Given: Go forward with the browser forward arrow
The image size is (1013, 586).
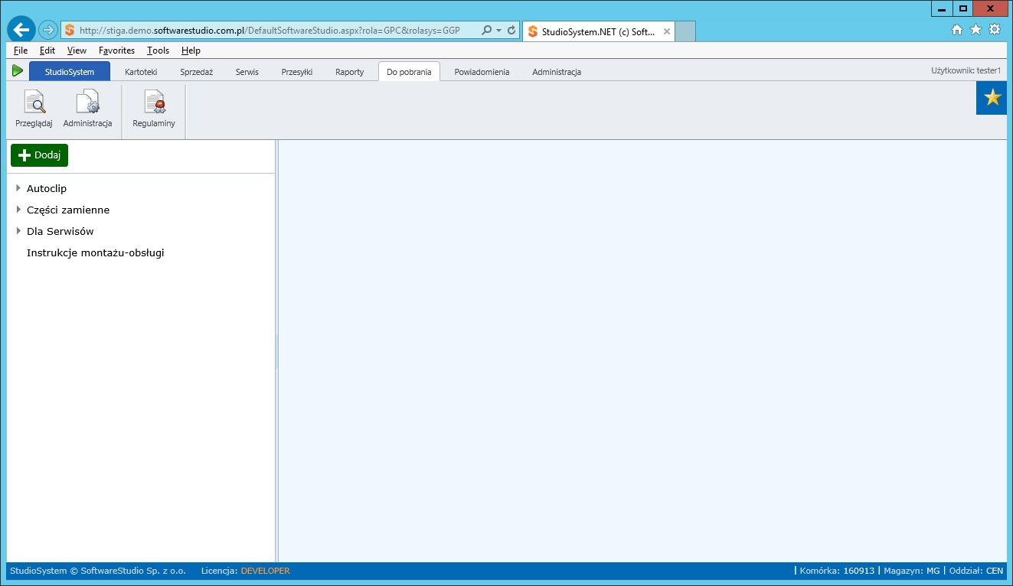Looking at the screenshot, I should (47, 30).
